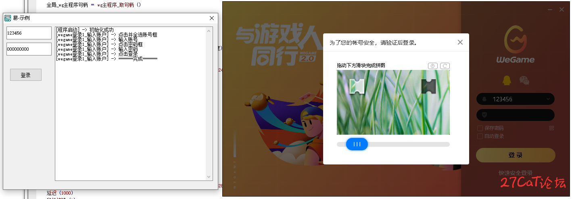Enable 自动登录 checkbox
Image resolution: width=572 pixels, height=199 pixels.
[480, 136]
